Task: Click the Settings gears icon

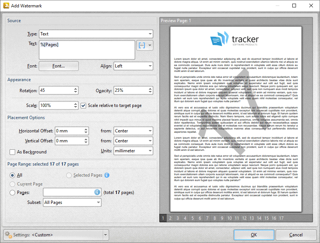Action: pyautogui.click(x=7, y=235)
